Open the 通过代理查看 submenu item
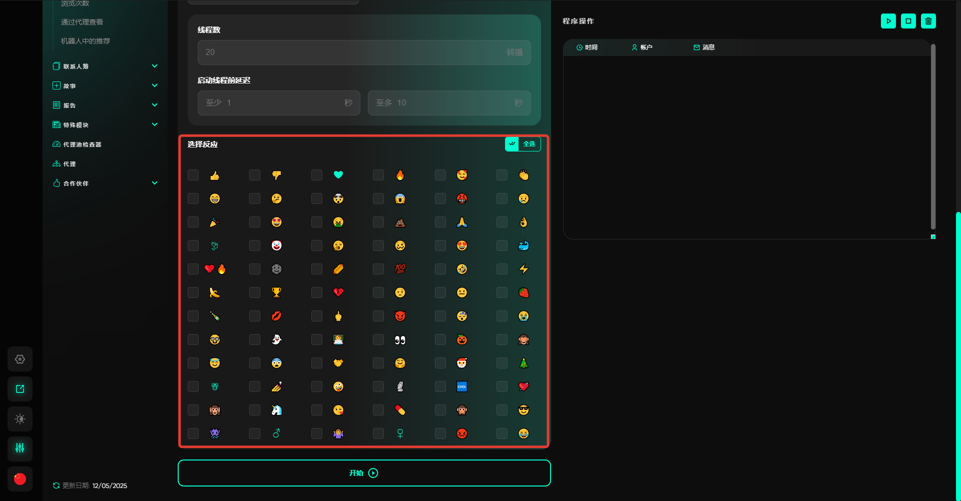The image size is (961, 501). [x=82, y=22]
